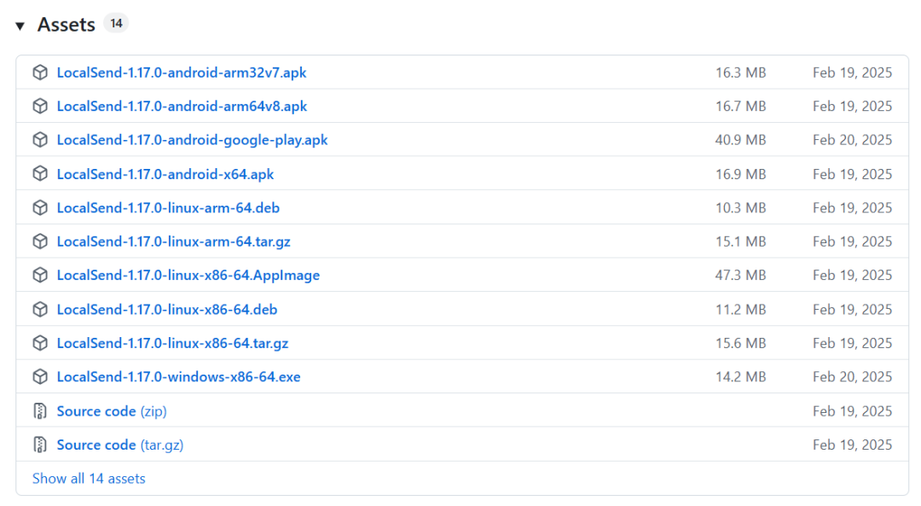Click archive icon beside Source code (tar.gz)
The width and height of the screenshot is (921, 506).
click(x=40, y=445)
